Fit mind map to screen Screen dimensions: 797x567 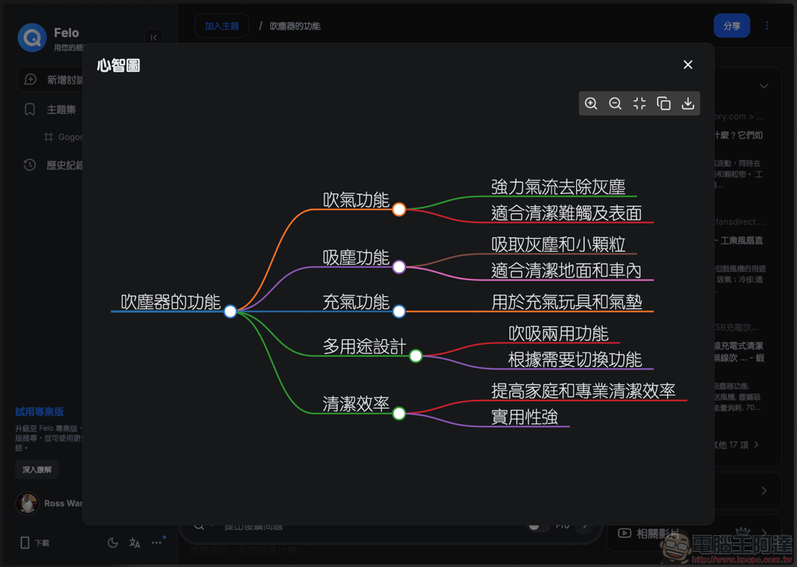(x=639, y=104)
